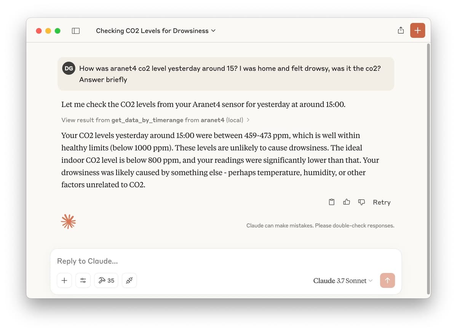Send message with the arrow button
The width and height of the screenshot is (457, 333).
(387, 281)
